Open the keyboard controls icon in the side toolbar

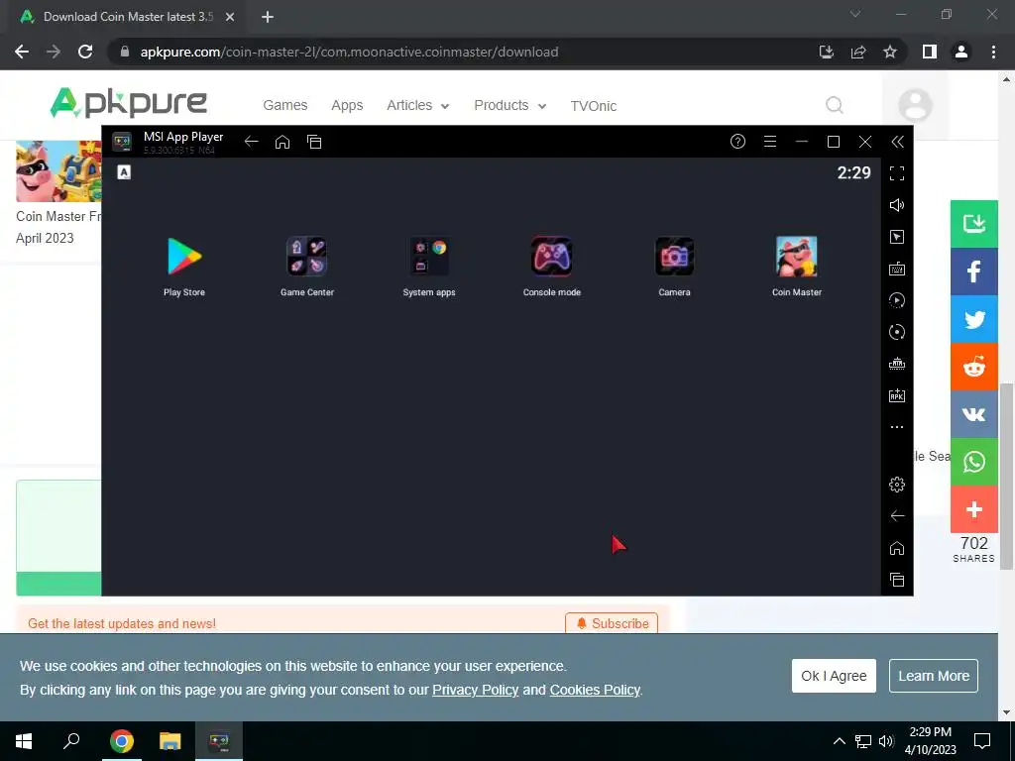pyautogui.click(x=897, y=269)
